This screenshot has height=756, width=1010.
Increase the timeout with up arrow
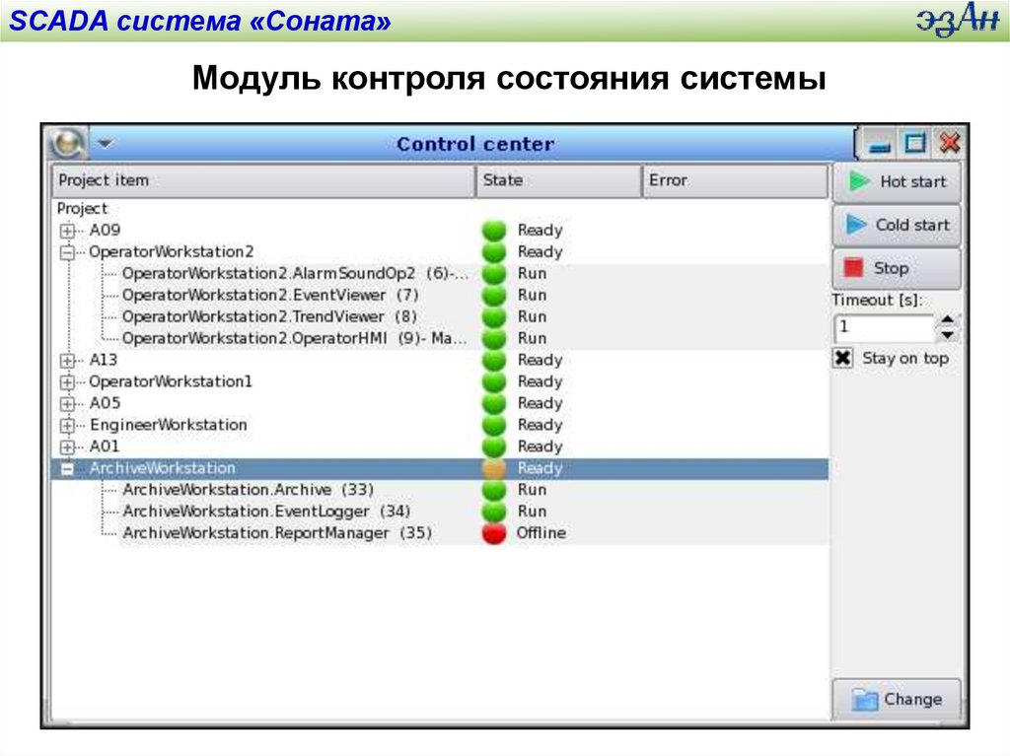pyautogui.click(x=948, y=320)
